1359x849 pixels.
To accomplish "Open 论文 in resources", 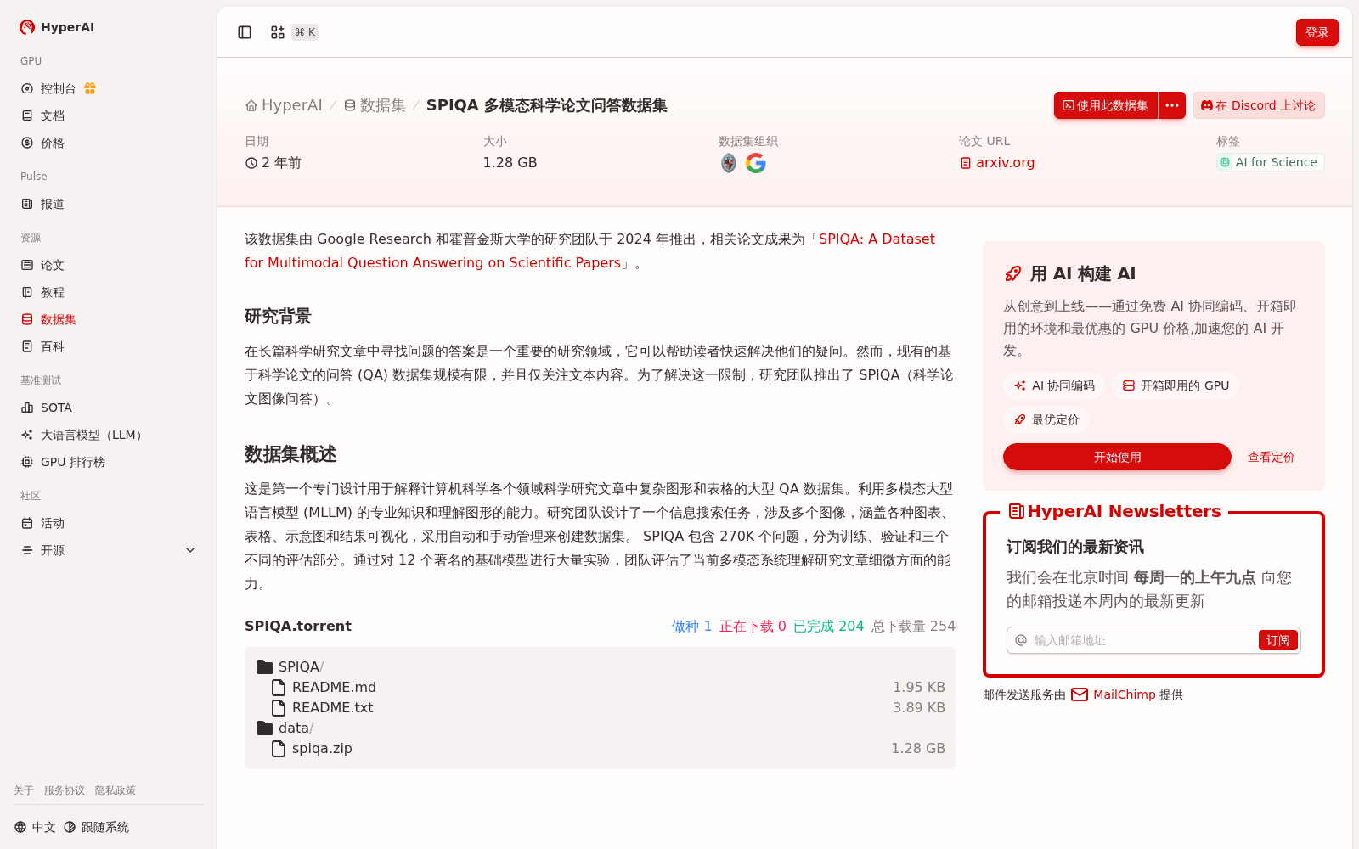I will point(42,265).
